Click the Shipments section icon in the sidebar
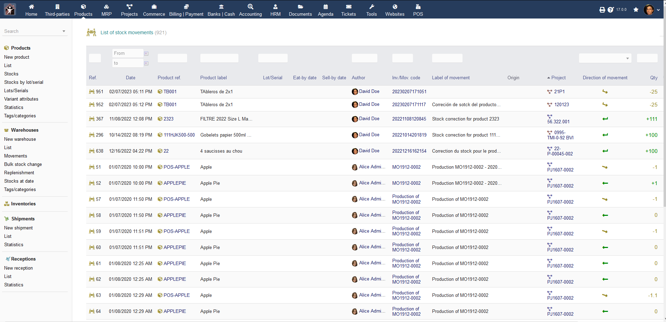Image resolution: width=666 pixels, height=322 pixels. tap(6, 219)
